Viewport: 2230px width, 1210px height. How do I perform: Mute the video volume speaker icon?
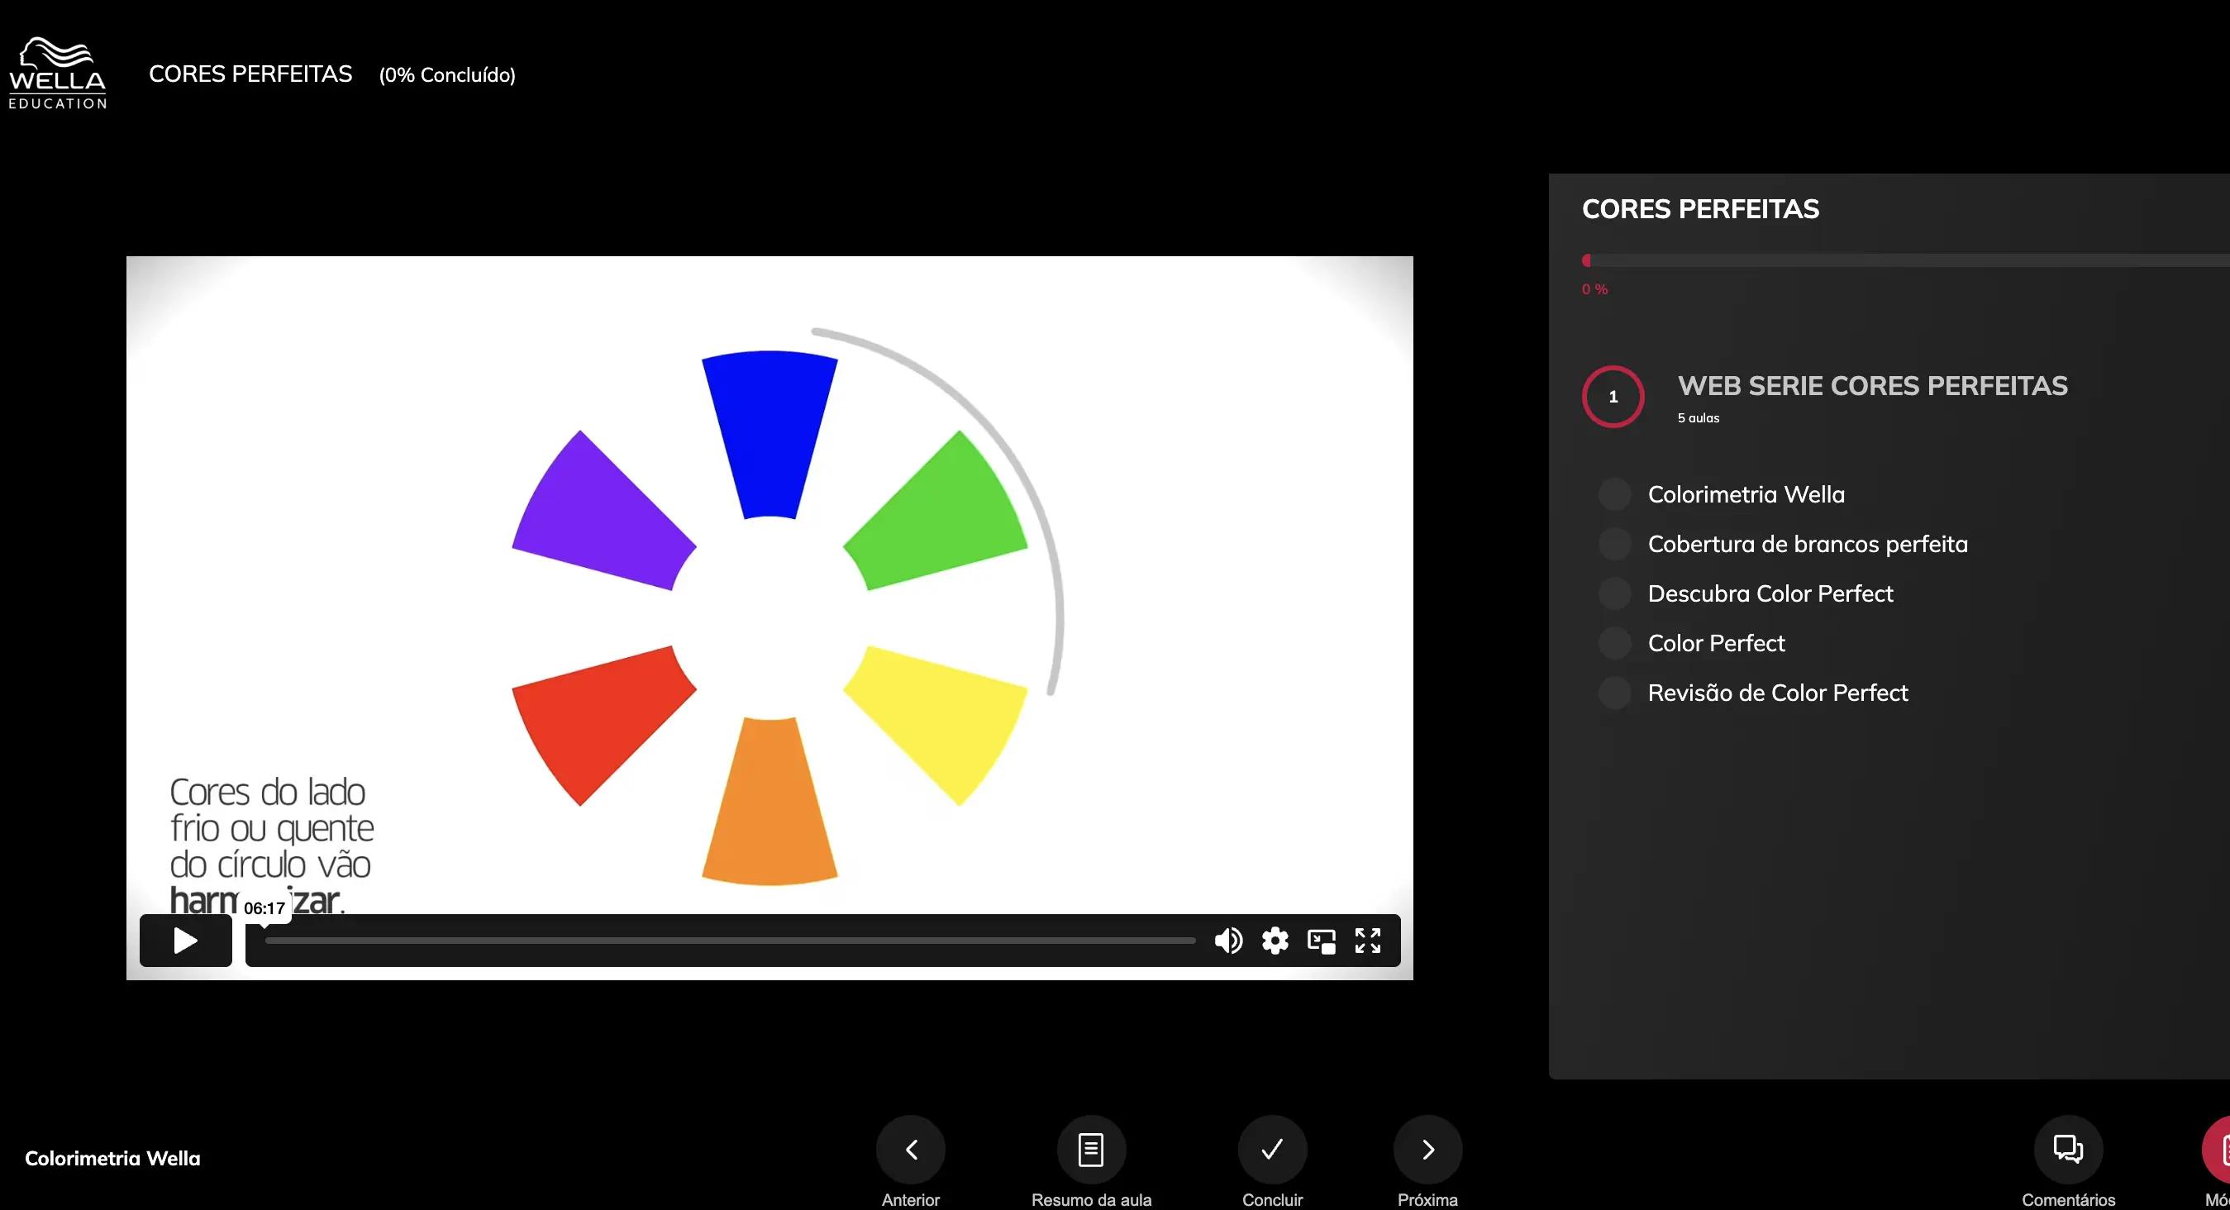point(1227,940)
